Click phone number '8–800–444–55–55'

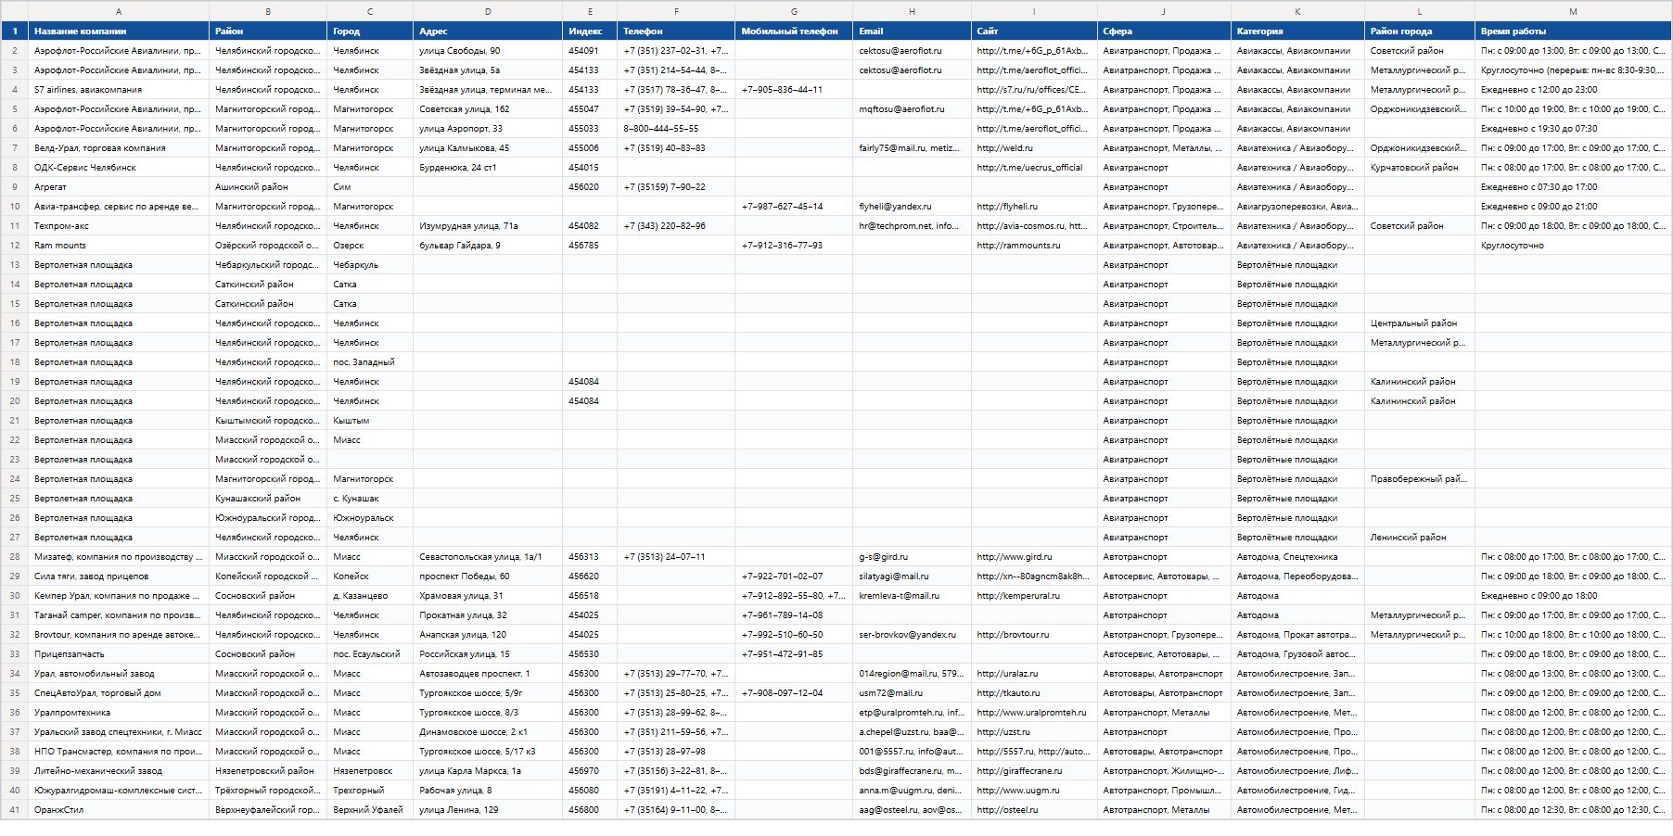click(x=676, y=128)
